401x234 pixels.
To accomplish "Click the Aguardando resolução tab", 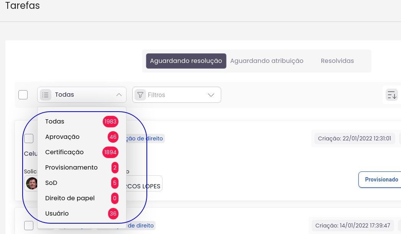I will pos(186,61).
